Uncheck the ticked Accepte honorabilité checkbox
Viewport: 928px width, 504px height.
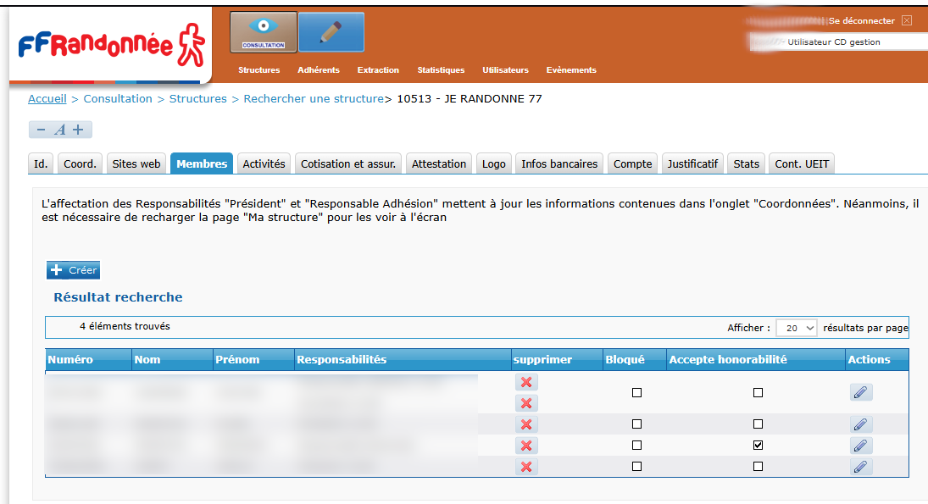(x=758, y=446)
